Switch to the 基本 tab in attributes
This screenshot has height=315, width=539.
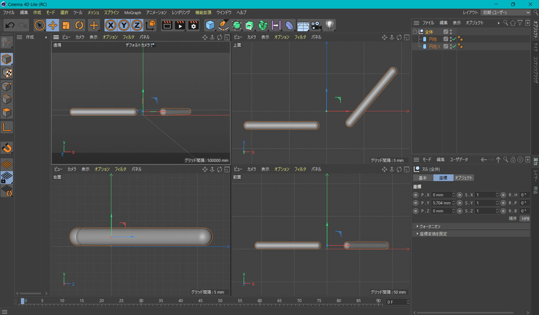click(423, 178)
